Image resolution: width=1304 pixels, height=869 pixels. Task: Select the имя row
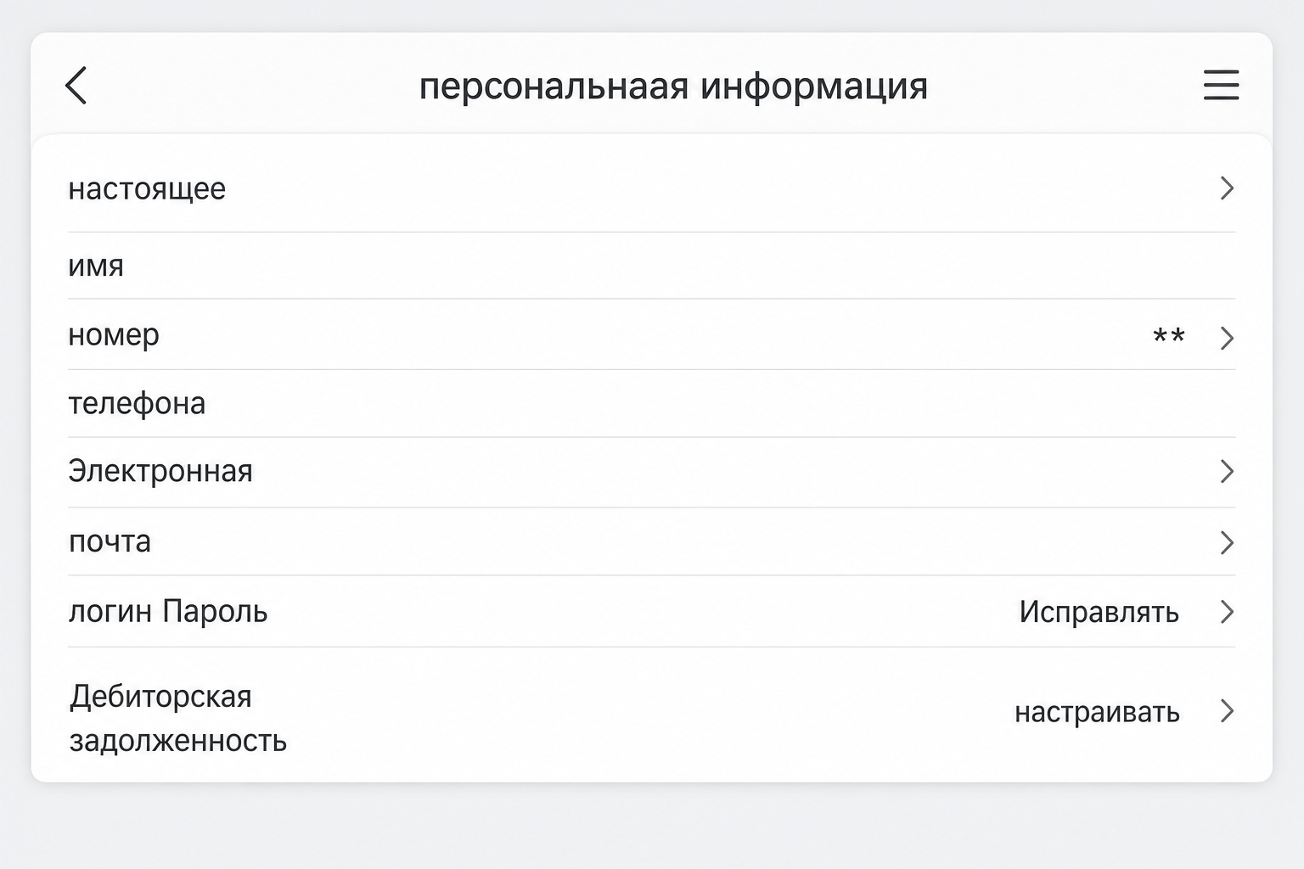click(x=651, y=266)
